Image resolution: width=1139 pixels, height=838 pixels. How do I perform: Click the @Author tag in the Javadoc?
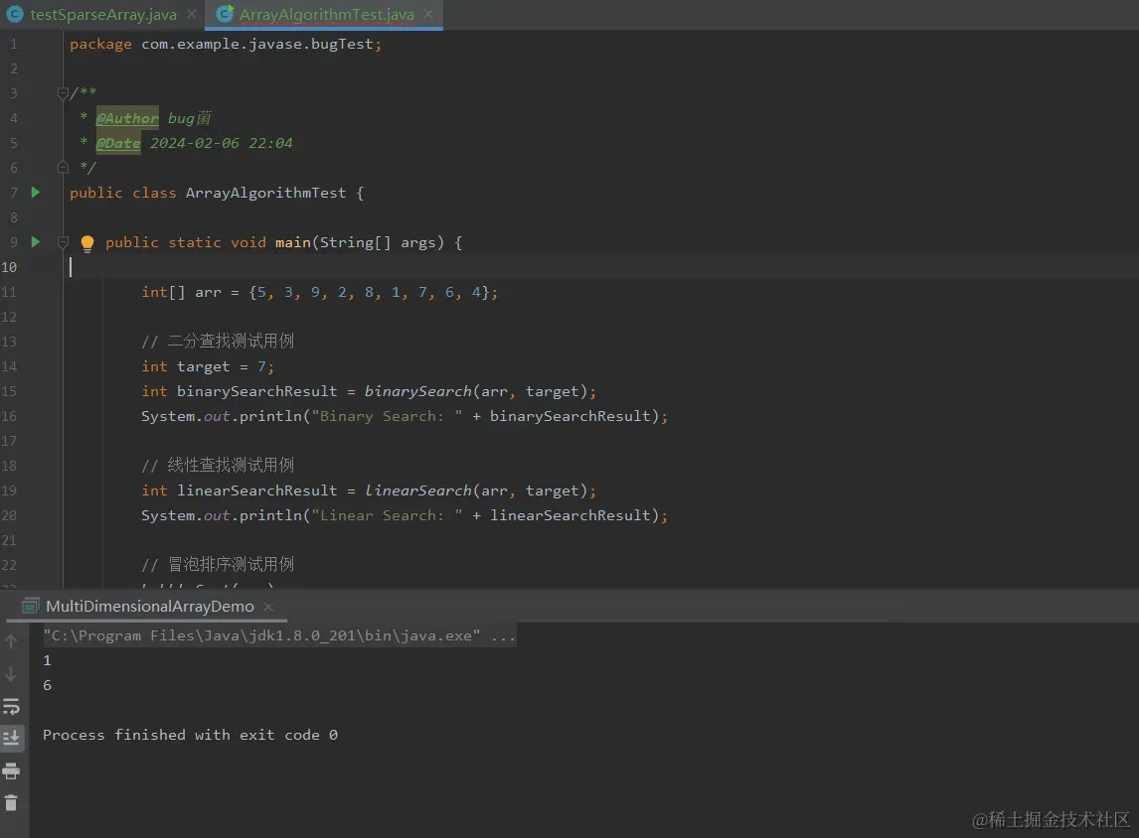coord(127,118)
